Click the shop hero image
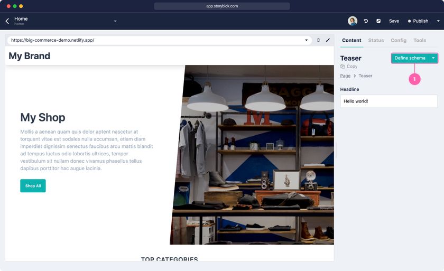The height and width of the screenshot is (271, 444). point(253,155)
